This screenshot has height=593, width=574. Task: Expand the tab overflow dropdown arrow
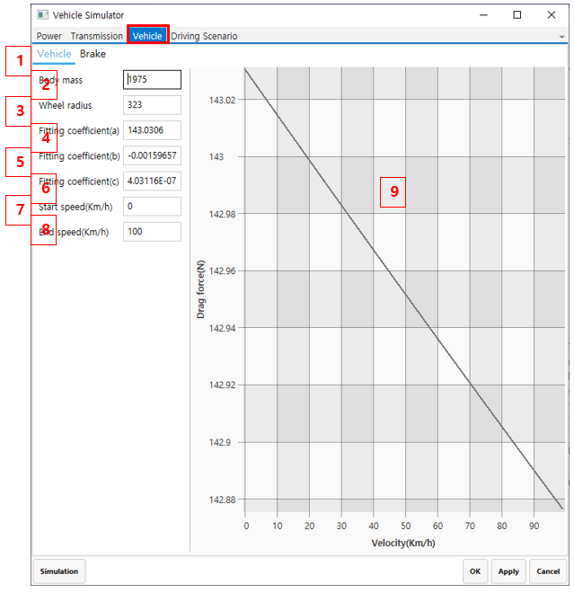[561, 37]
